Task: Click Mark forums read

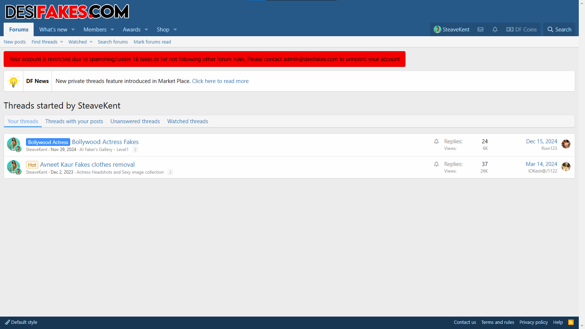Action: click(152, 42)
